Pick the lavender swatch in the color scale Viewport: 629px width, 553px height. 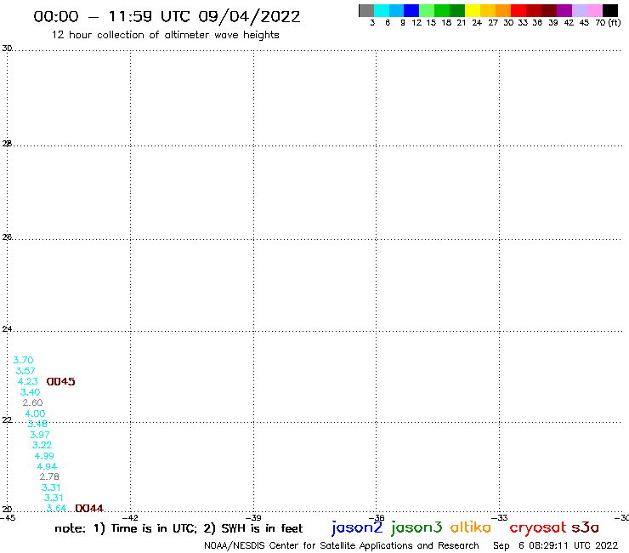coord(579,10)
